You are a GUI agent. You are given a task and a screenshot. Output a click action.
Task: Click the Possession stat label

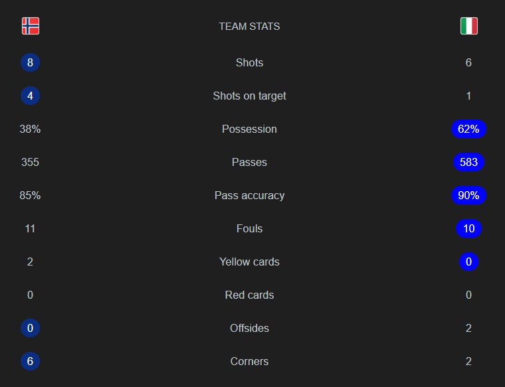[x=249, y=129]
